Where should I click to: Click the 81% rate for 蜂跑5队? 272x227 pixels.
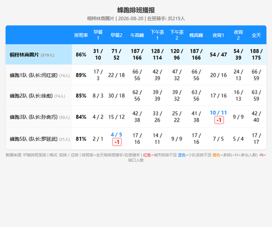pyautogui.click(x=81, y=139)
